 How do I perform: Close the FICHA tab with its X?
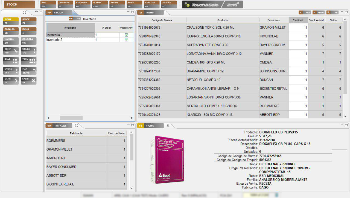168,126
